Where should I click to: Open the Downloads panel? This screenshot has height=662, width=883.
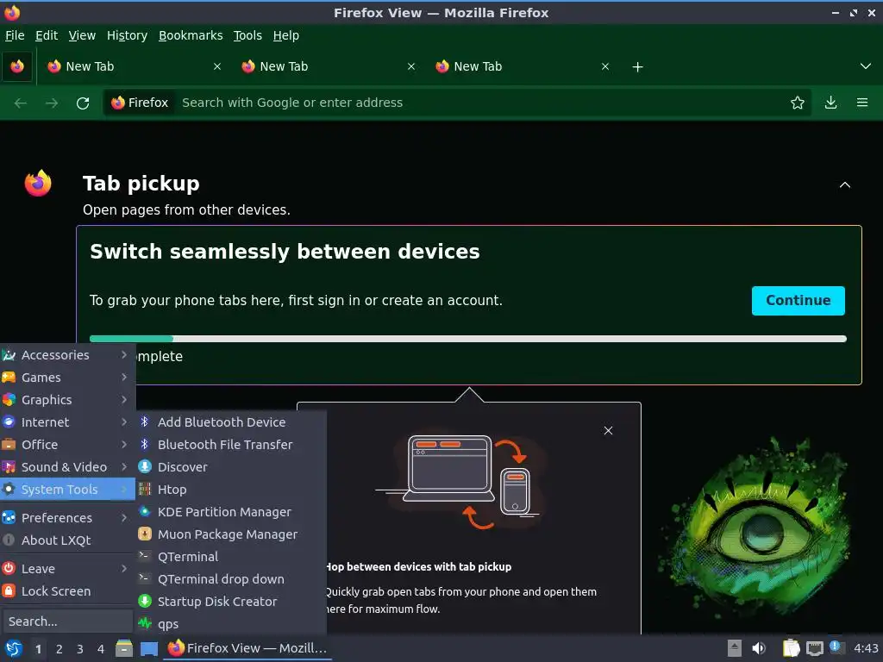830,103
